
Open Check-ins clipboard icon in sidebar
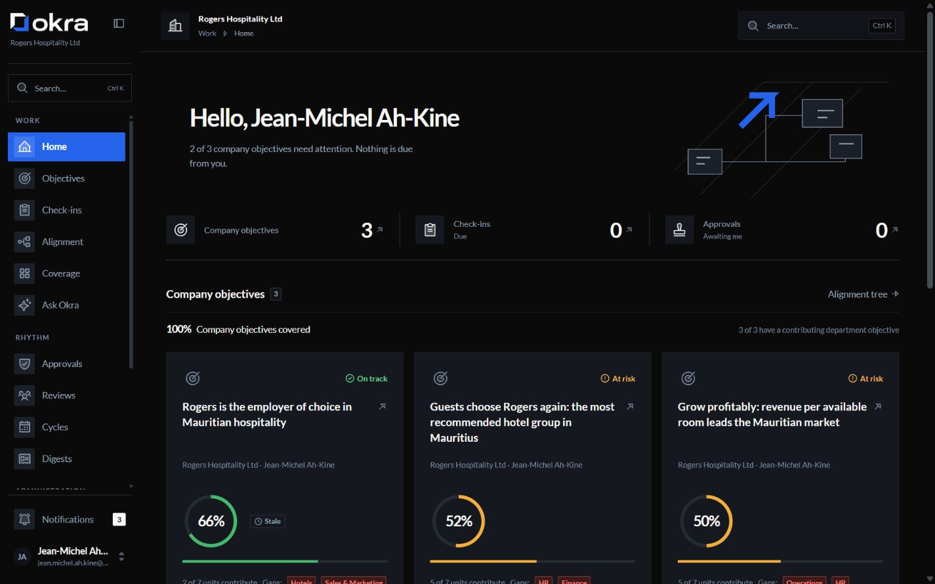(24, 210)
